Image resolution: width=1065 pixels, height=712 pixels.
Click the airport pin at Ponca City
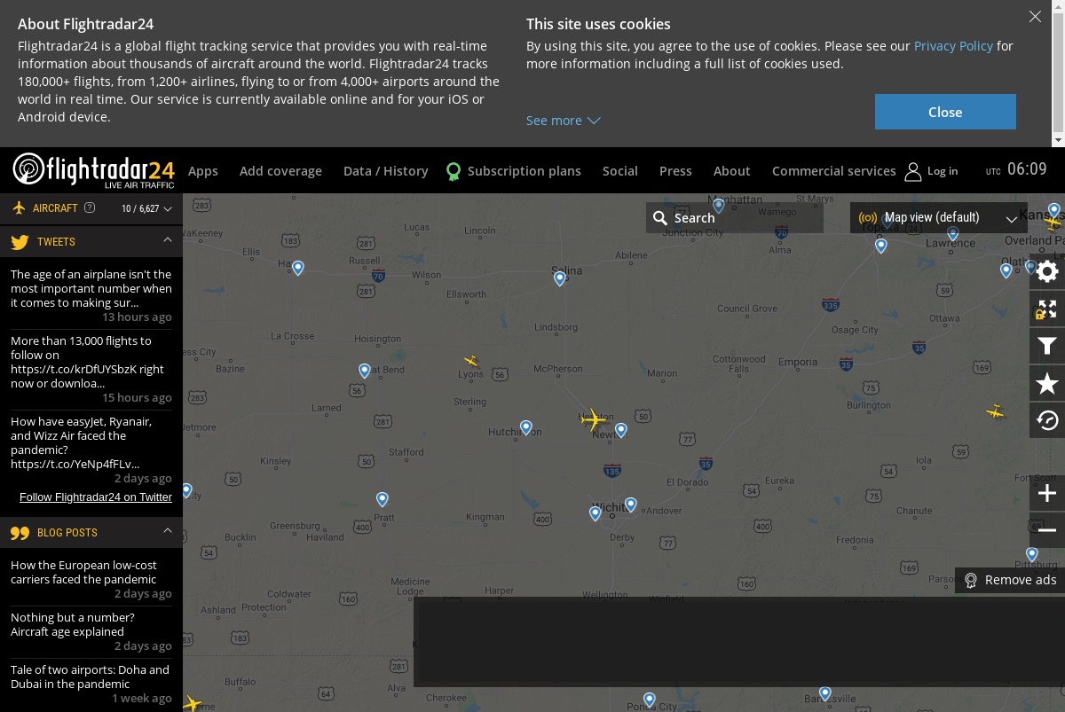click(x=650, y=700)
